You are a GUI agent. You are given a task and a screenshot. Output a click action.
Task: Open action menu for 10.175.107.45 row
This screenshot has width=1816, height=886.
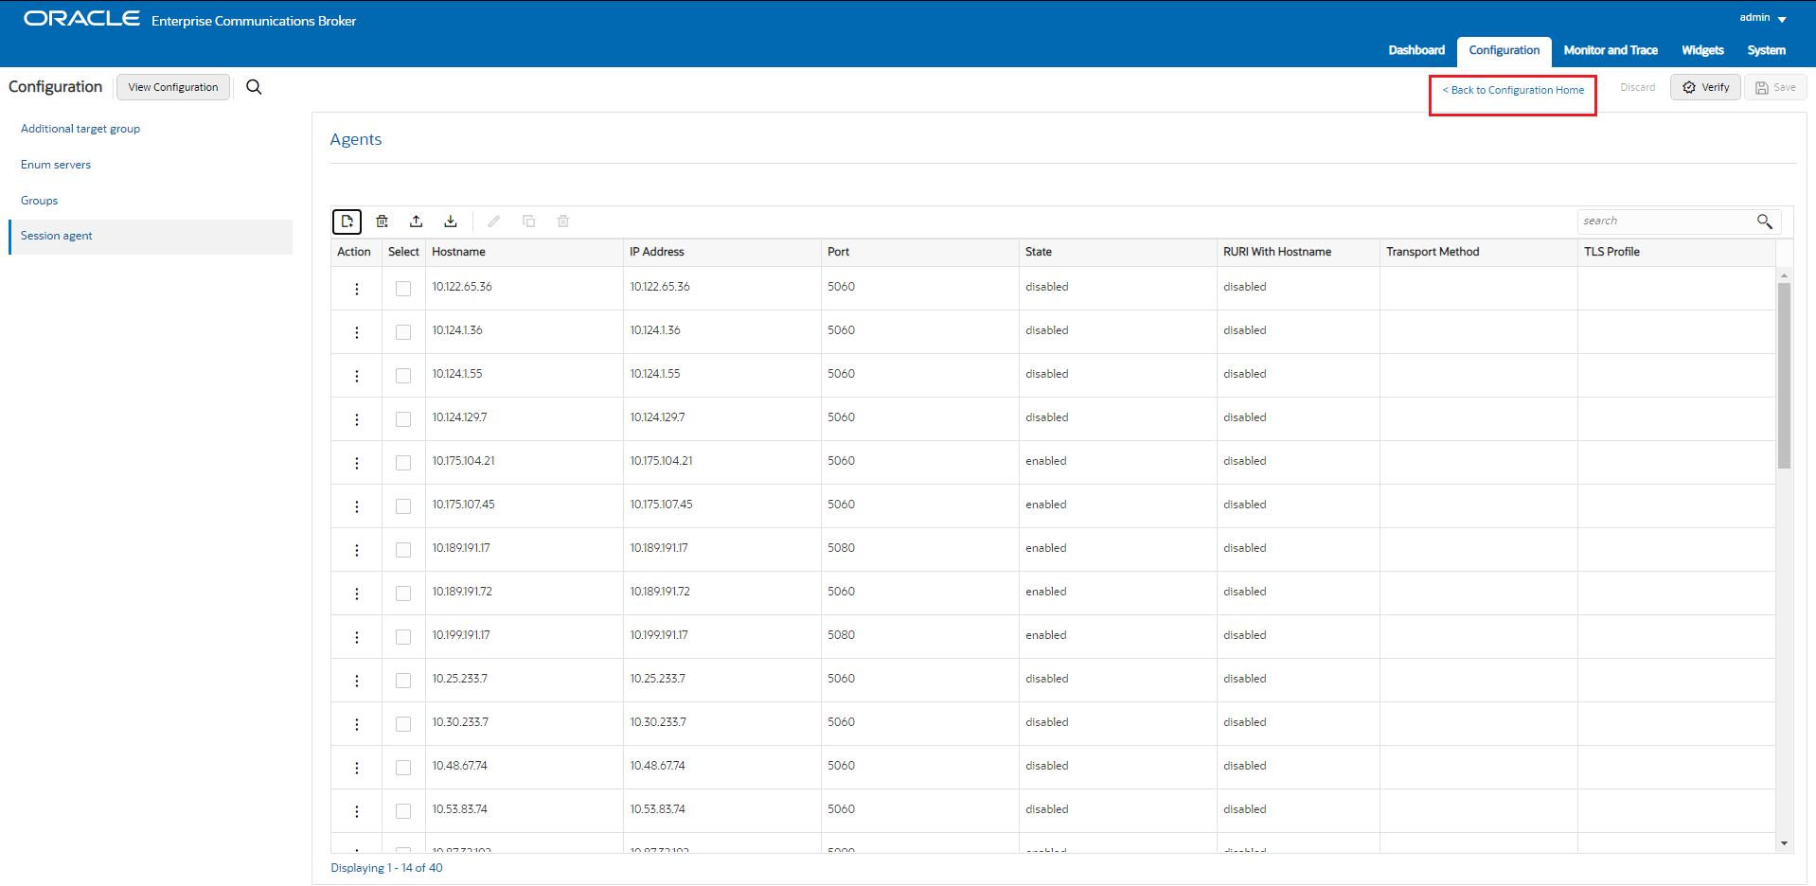[357, 506]
